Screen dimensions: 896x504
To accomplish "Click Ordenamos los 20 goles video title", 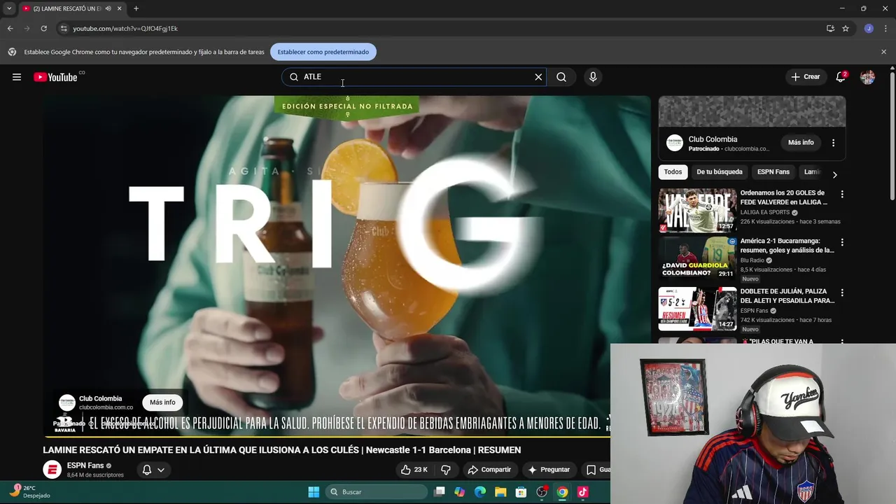I will [783, 197].
